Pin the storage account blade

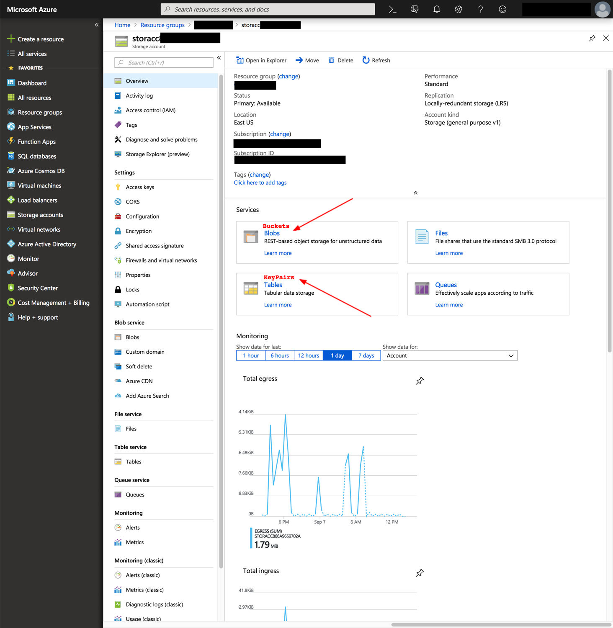(x=592, y=38)
